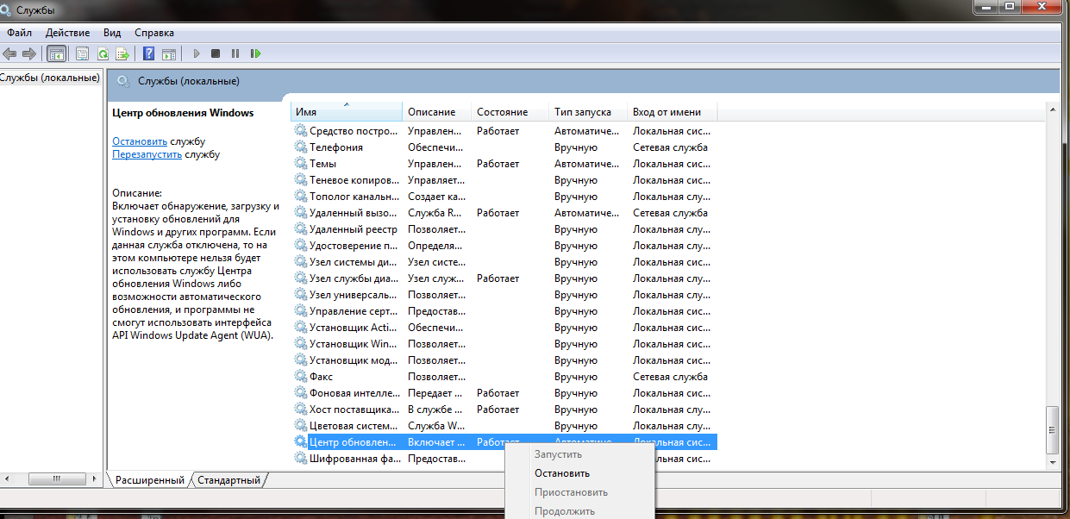Open the Действие menu
The height and width of the screenshot is (519, 1070).
67,32
